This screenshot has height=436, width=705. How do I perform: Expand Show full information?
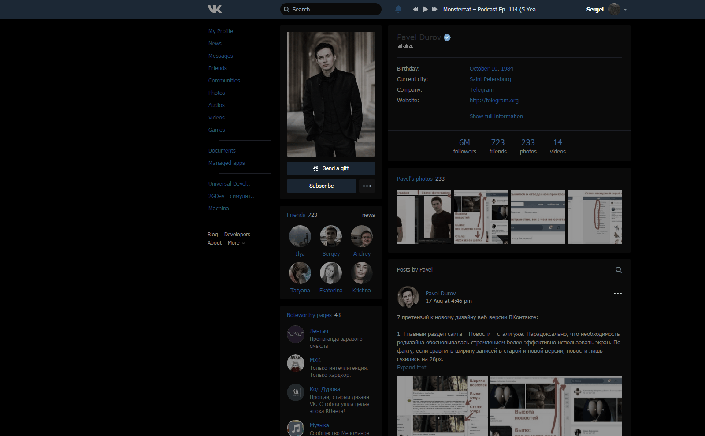496,116
